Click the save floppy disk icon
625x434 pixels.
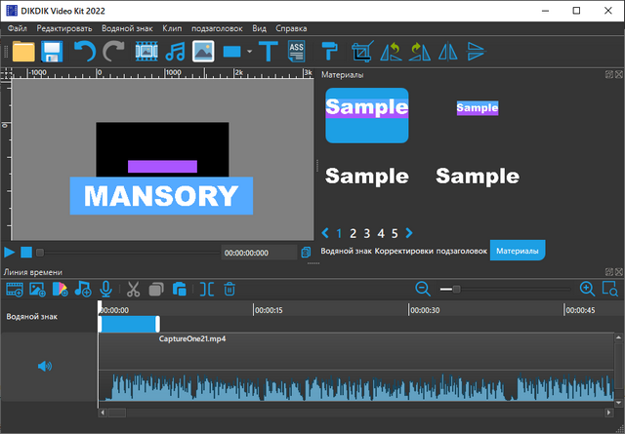pos(51,52)
